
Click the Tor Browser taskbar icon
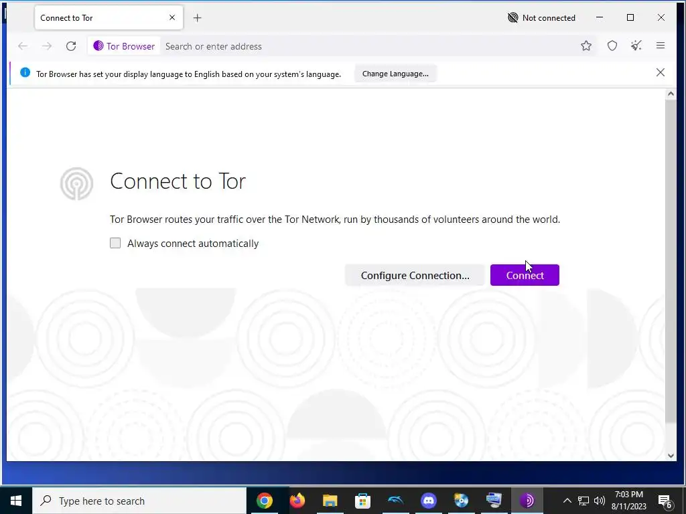coord(527,501)
